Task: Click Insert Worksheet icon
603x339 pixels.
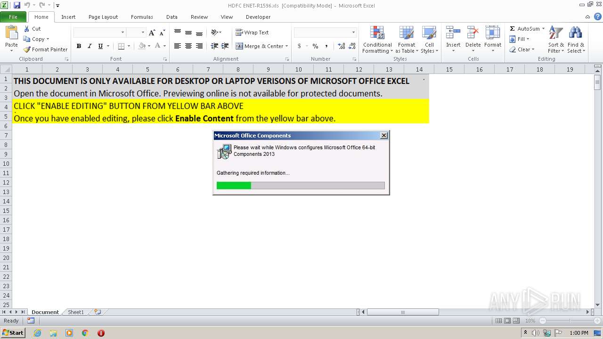Action: (x=98, y=312)
